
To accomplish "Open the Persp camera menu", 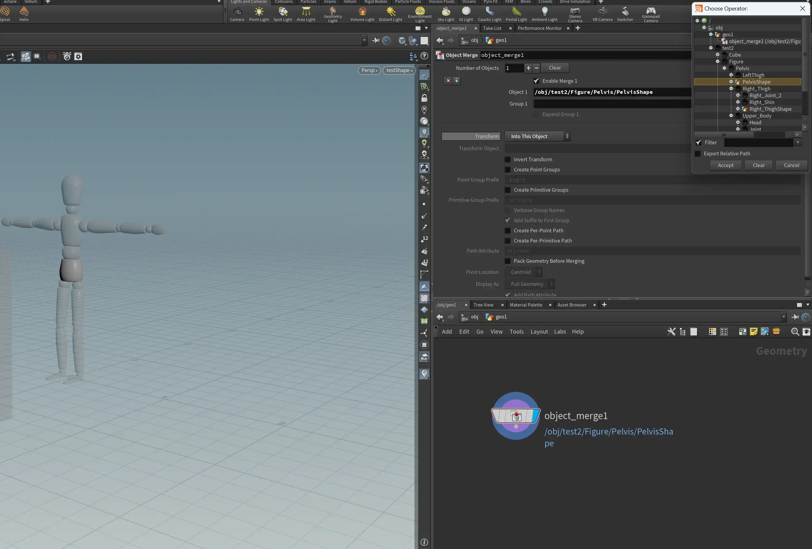I will tap(369, 70).
